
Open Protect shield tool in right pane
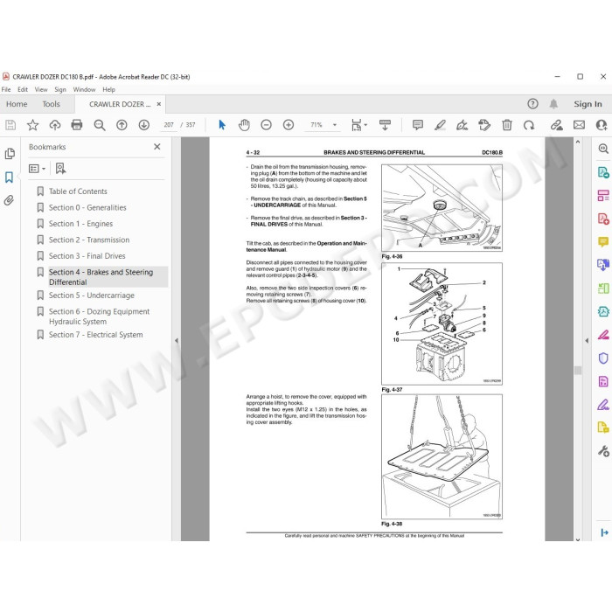(603, 358)
